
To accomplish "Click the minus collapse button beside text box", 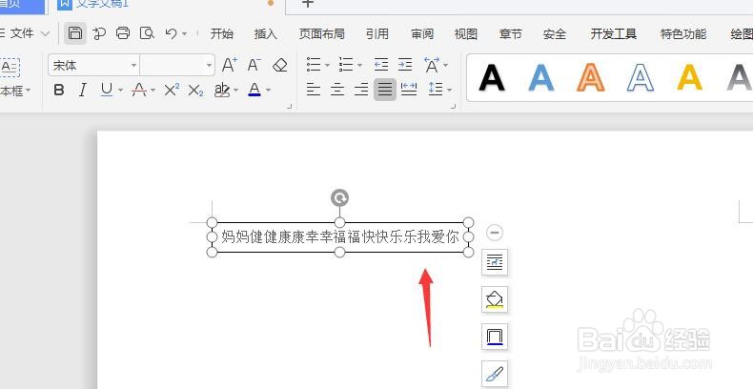I will (x=495, y=233).
